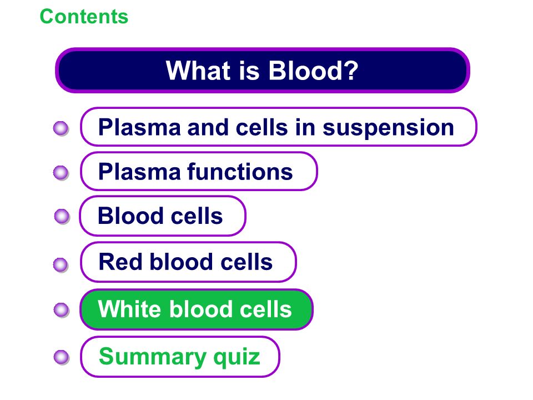Select the highlighted White blood cells item
This screenshot has height=400, width=533.
tap(197, 309)
